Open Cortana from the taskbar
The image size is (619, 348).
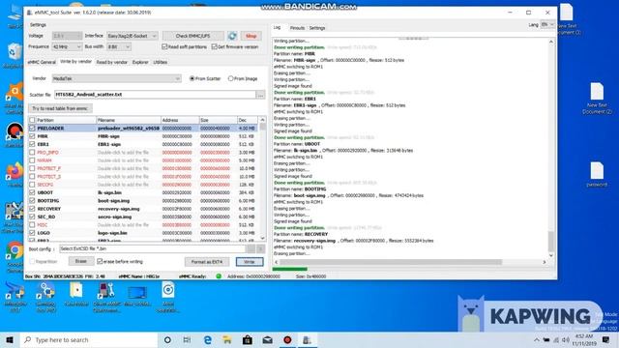[x=167, y=339]
